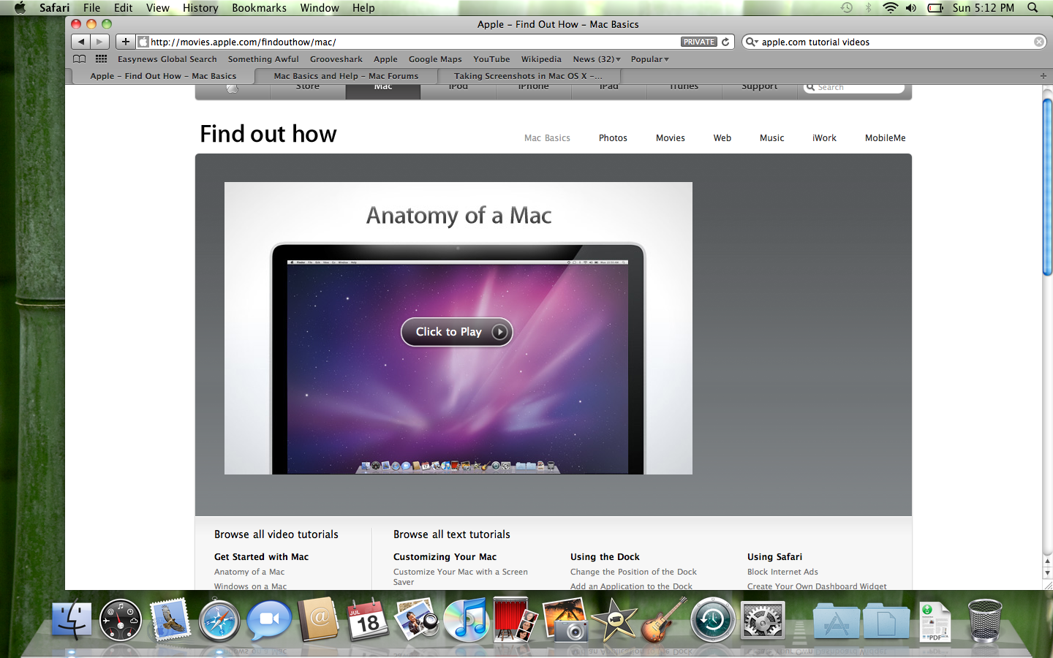The width and height of the screenshot is (1053, 658).
Task: Open the Apple menu
Action: [20, 8]
